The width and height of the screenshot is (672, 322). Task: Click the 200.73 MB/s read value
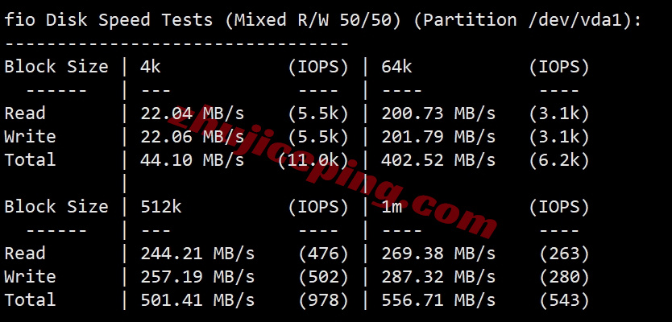coord(438,114)
